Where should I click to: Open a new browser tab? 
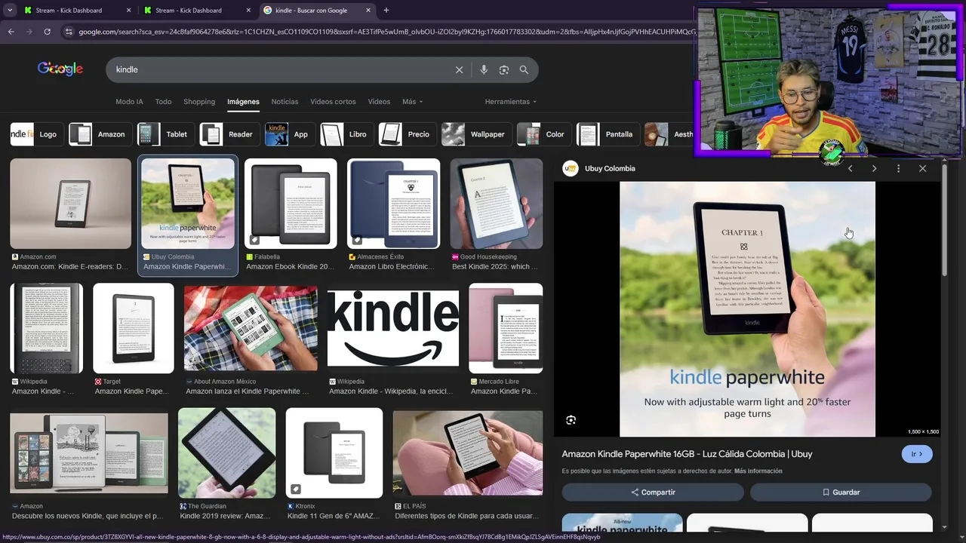[386, 11]
